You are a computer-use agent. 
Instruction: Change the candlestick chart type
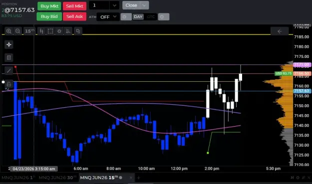click(x=41, y=31)
